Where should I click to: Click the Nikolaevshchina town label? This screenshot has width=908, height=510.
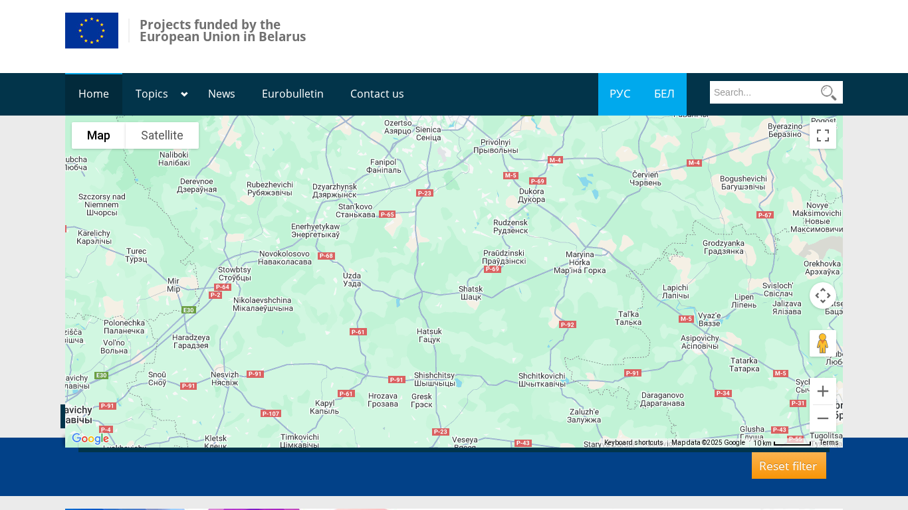(x=263, y=304)
